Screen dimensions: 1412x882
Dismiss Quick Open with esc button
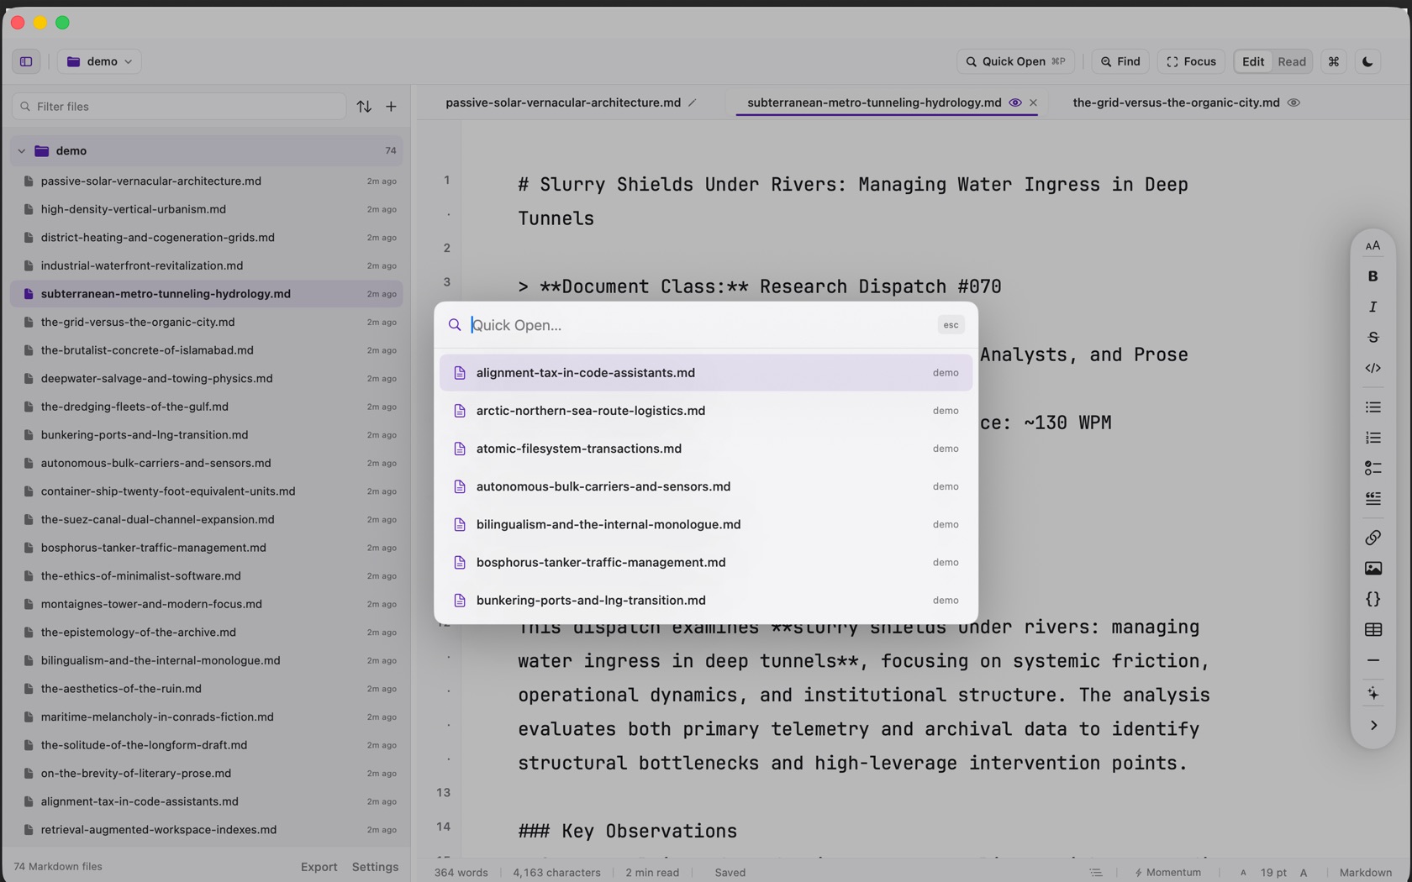point(951,325)
